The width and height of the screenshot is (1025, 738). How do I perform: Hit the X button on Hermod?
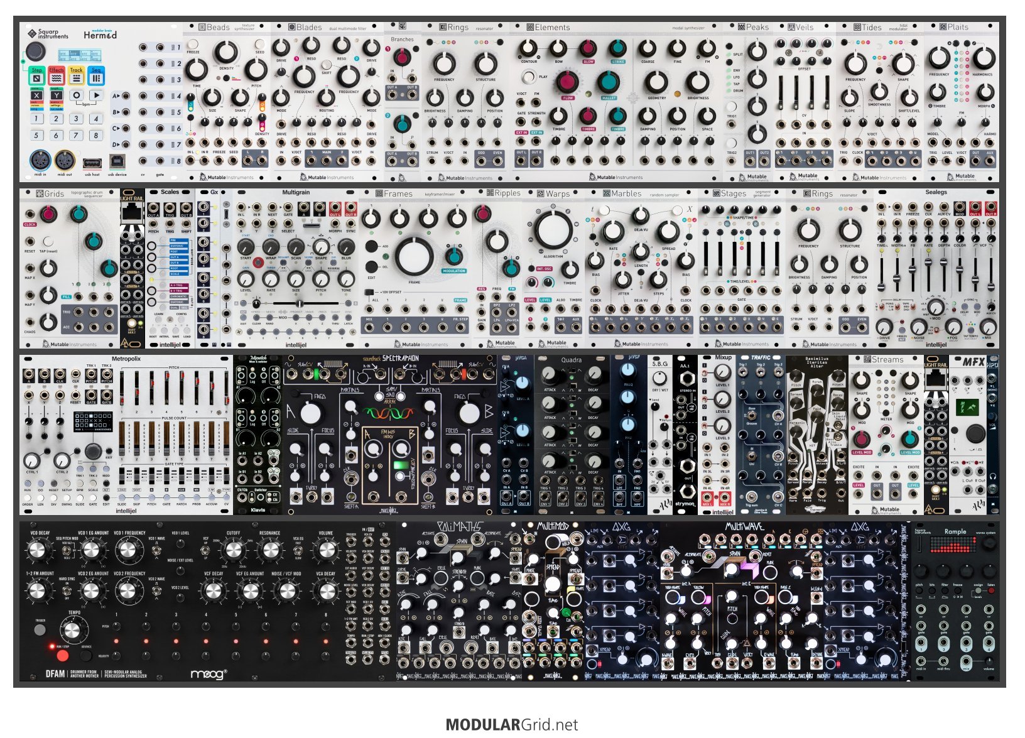point(37,95)
